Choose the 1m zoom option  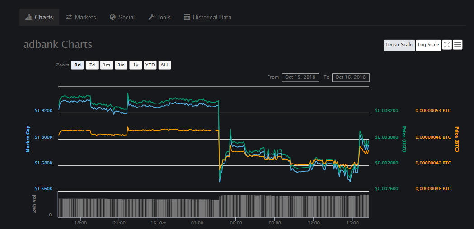(107, 65)
